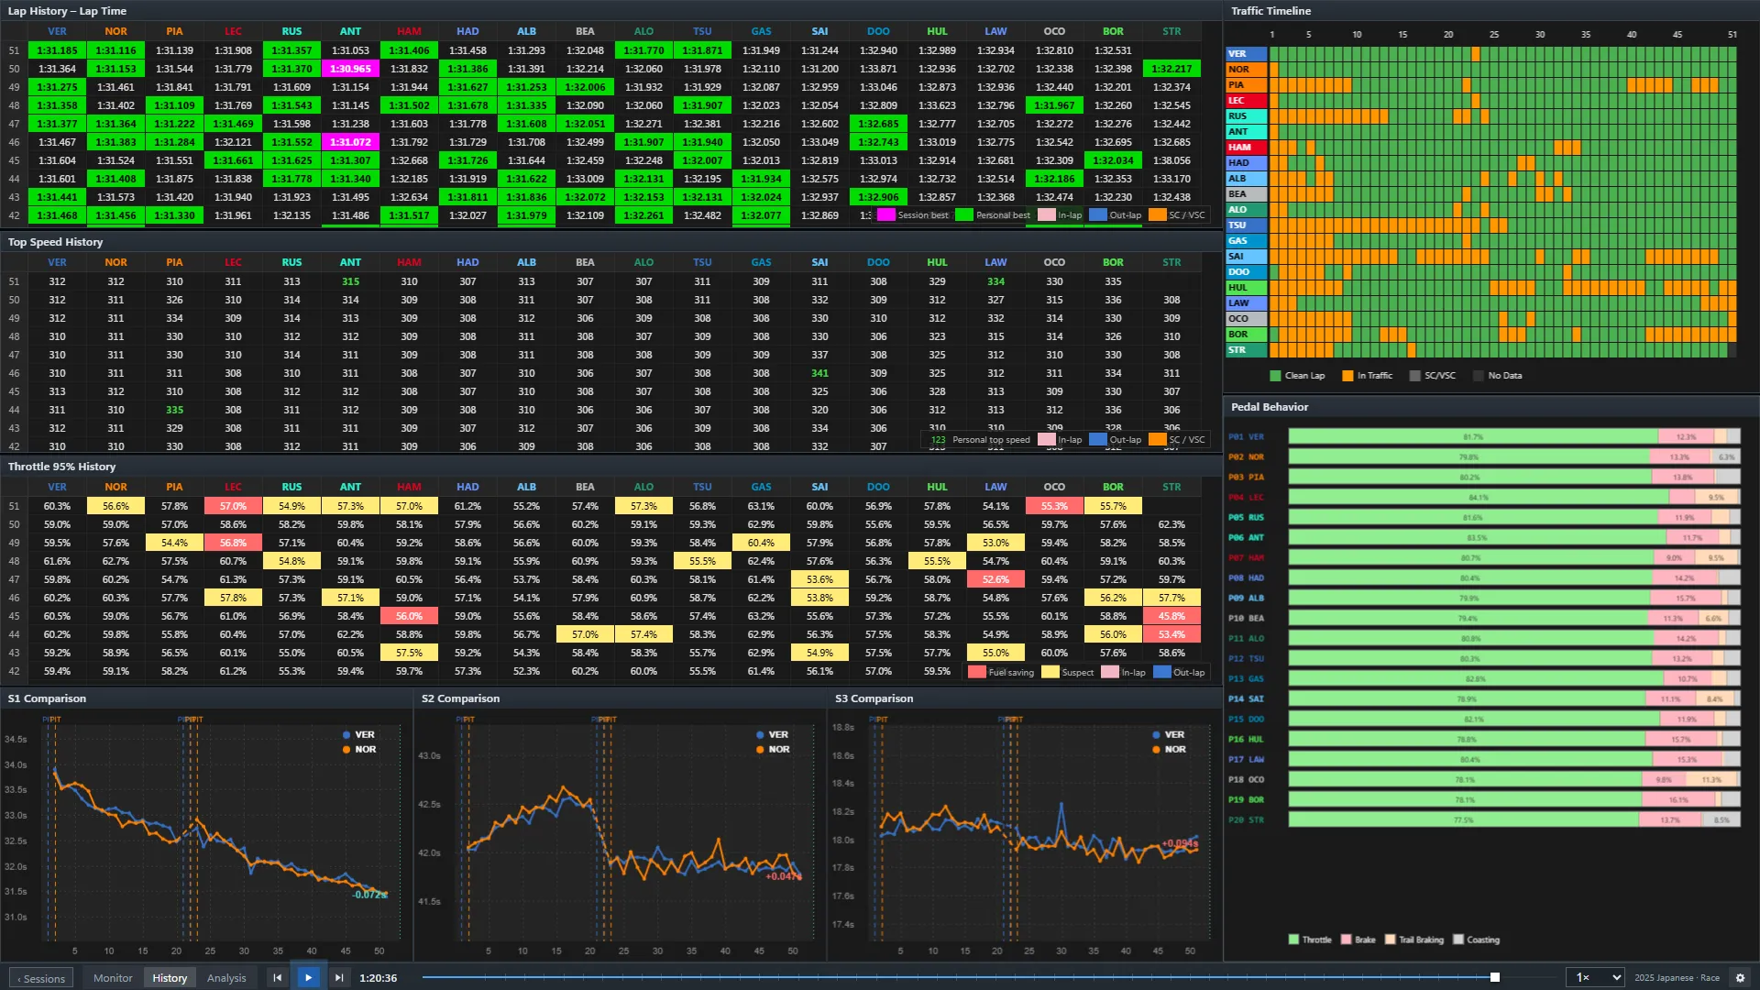This screenshot has width=1760, height=990.
Task: Click the In Traffic legend swatch
Action: point(1347,376)
